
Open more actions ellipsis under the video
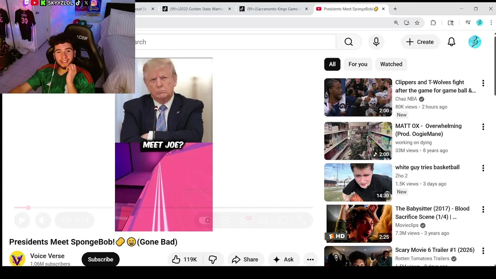pyautogui.click(x=310, y=260)
